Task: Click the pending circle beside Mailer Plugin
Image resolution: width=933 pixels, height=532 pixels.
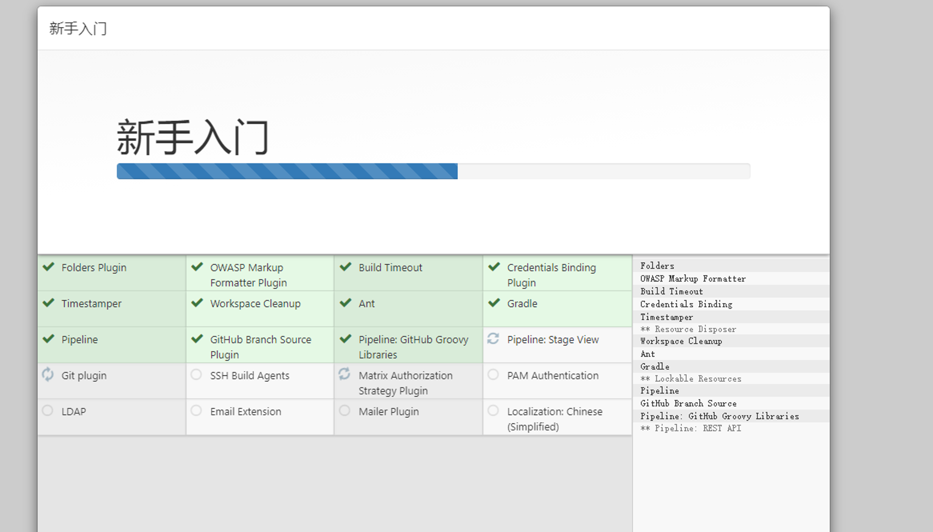Action: (x=345, y=410)
